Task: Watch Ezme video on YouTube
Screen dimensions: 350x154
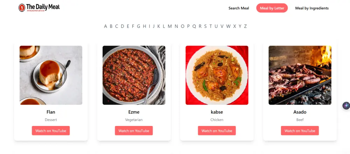Action: pos(134,131)
